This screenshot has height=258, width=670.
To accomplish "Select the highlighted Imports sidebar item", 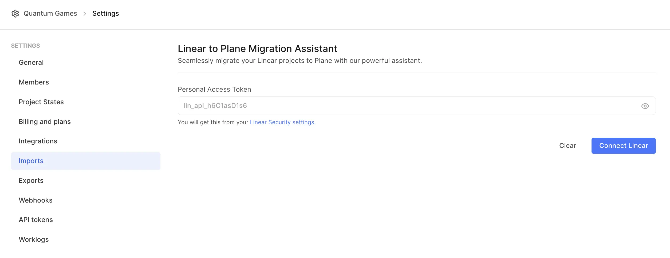I will point(86,161).
